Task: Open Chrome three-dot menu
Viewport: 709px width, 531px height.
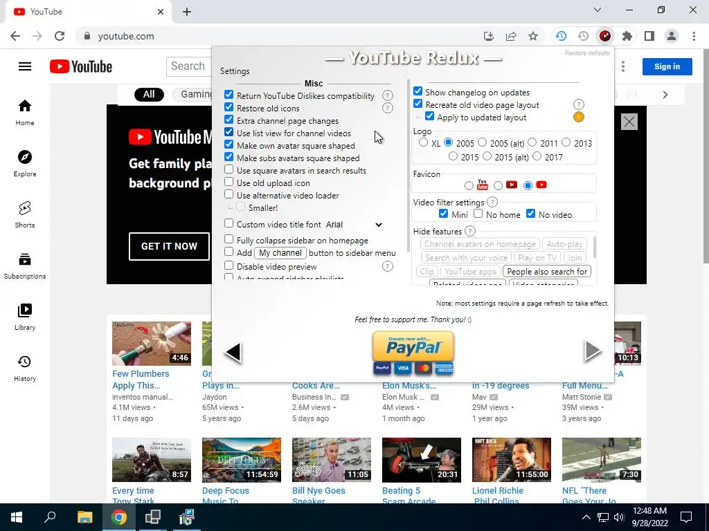Action: point(694,36)
